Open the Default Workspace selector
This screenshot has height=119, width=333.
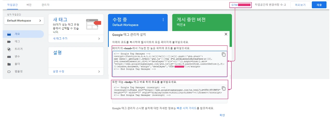pos(24,21)
